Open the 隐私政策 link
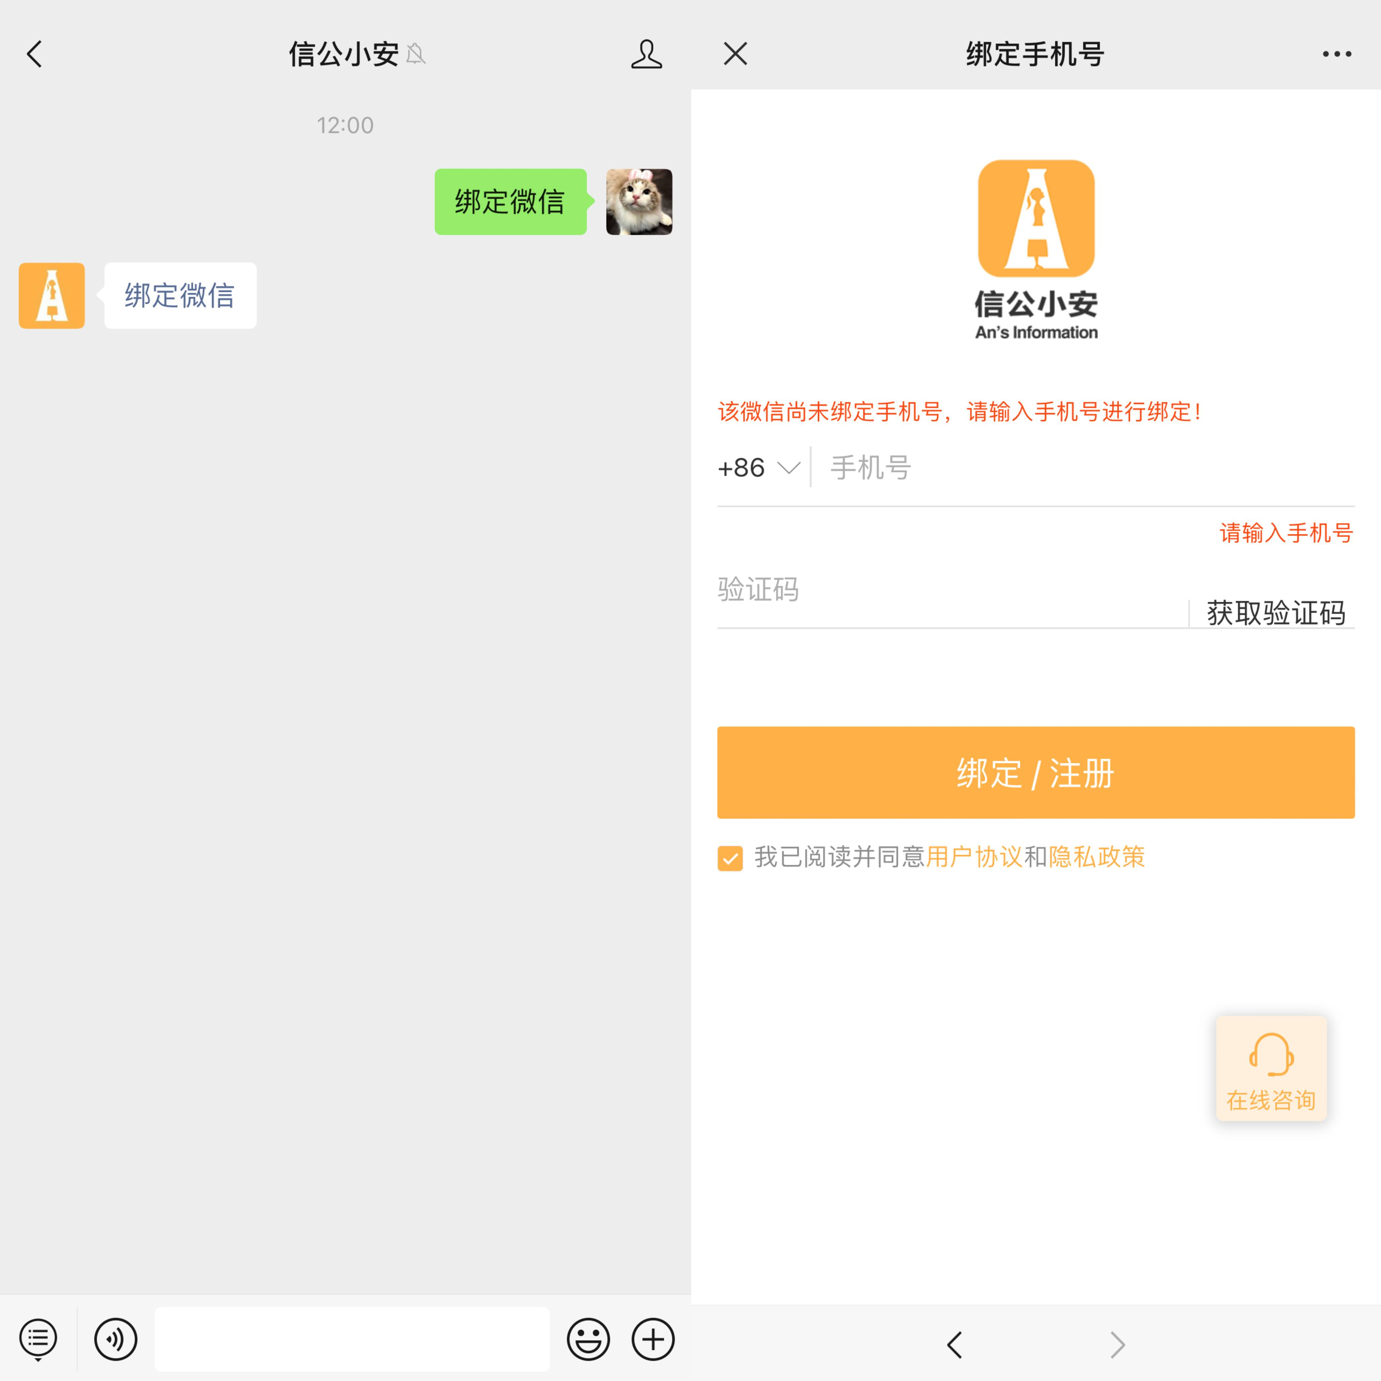The height and width of the screenshot is (1381, 1381). (1096, 856)
